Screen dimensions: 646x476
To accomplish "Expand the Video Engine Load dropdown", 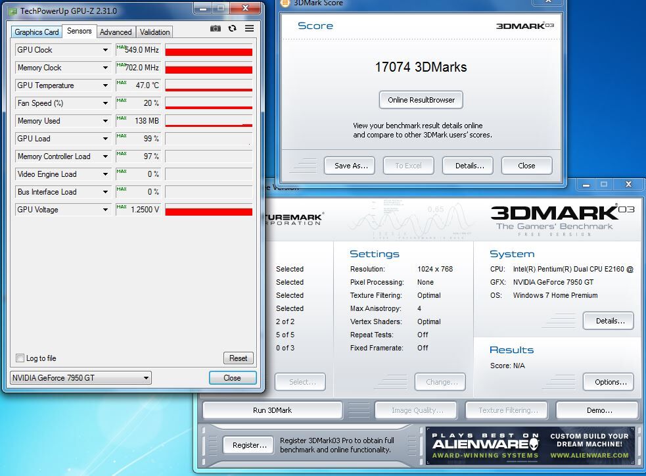I will [x=105, y=174].
